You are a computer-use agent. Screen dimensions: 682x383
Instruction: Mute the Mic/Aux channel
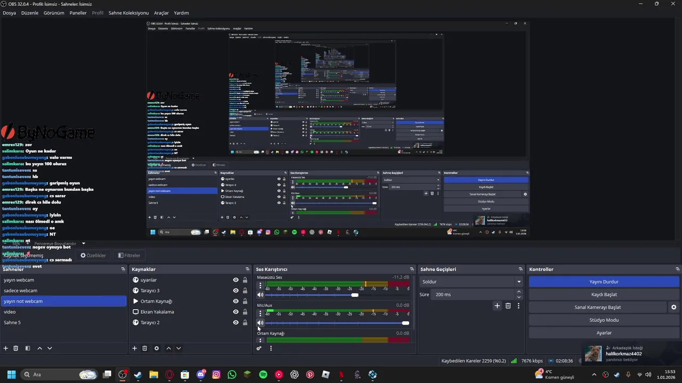[x=261, y=323]
